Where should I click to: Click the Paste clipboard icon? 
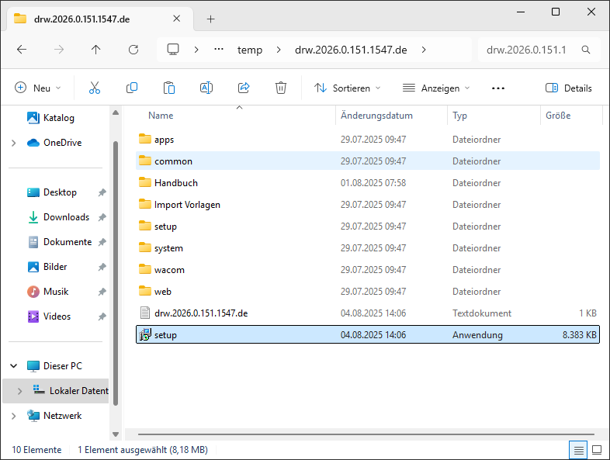[169, 88]
